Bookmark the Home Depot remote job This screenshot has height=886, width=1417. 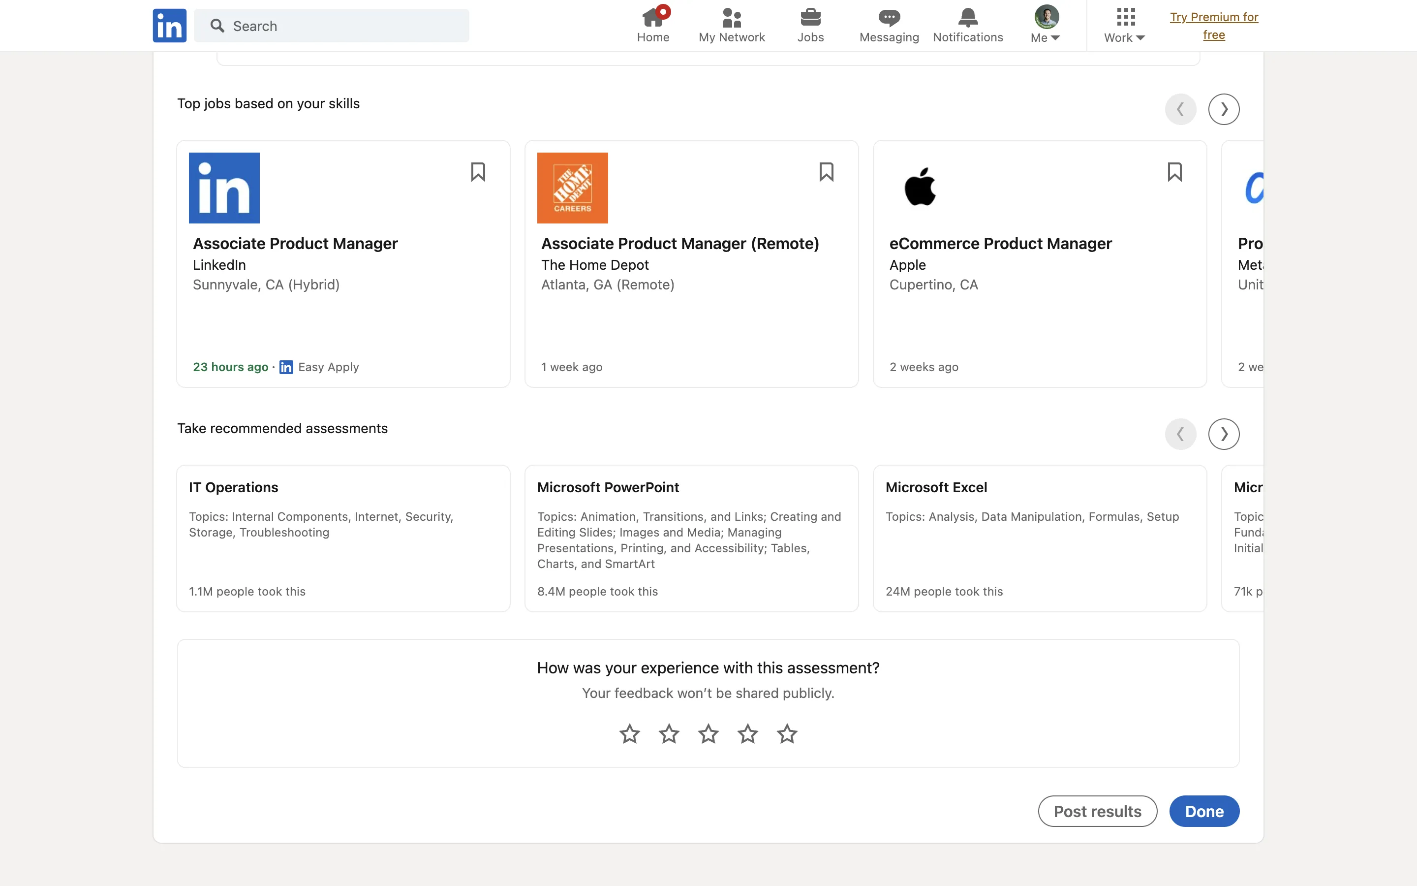(826, 172)
